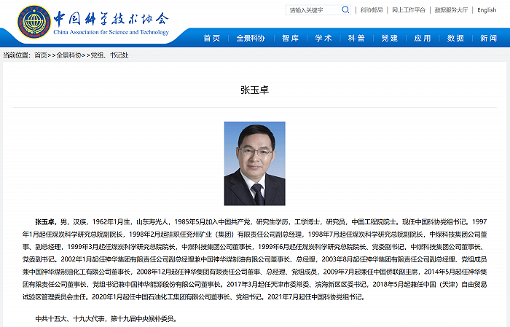The image size is (510, 327).
Task: Click the 'China Association for Science and Technology' text
Action: click(111, 32)
